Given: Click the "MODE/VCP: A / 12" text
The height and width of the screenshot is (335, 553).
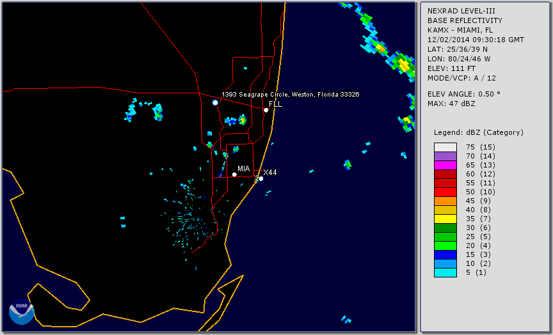Looking at the screenshot, I should tap(461, 78).
